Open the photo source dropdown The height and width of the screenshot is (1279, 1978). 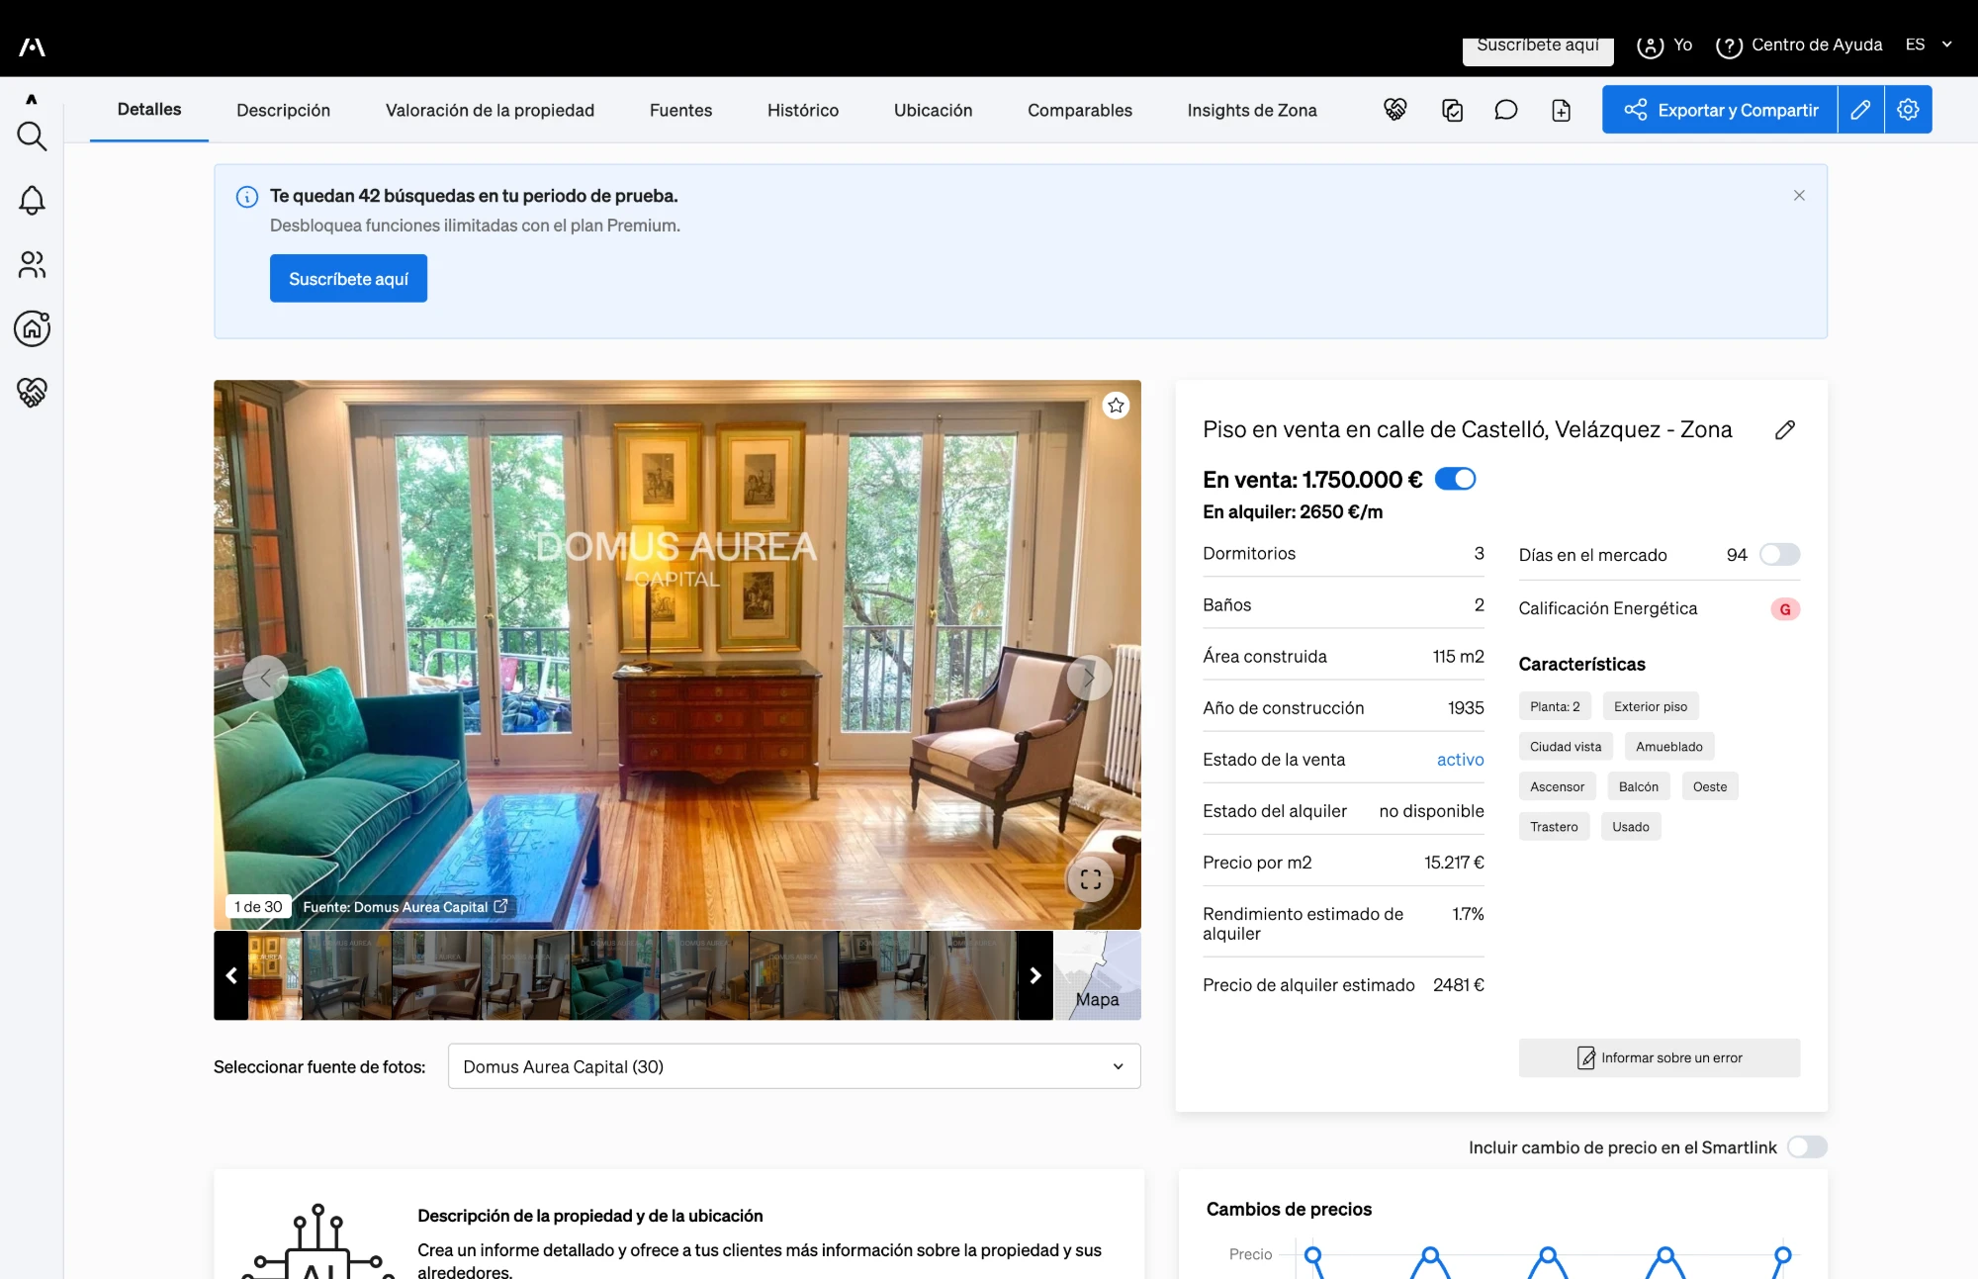[x=794, y=1066]
